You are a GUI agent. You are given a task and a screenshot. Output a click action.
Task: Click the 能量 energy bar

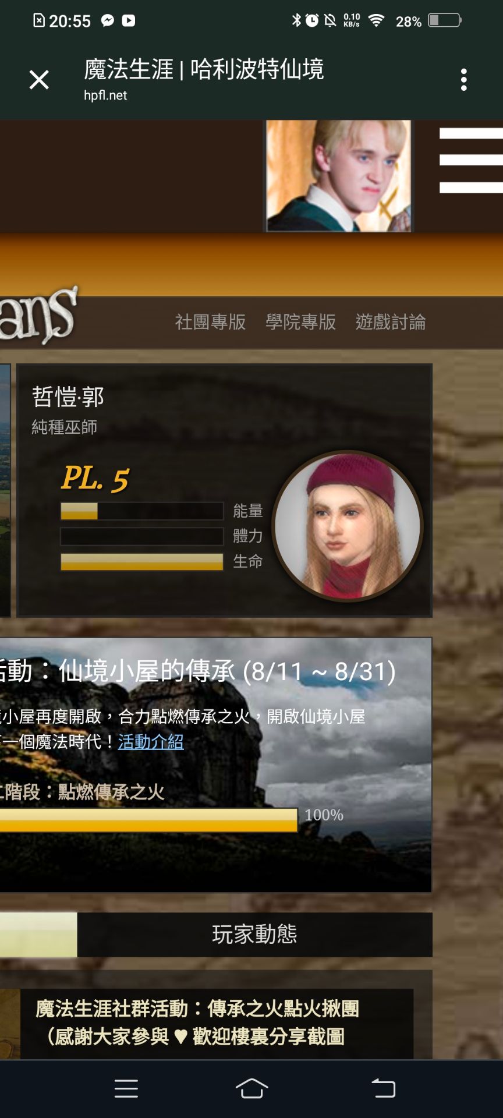point(142,511)
